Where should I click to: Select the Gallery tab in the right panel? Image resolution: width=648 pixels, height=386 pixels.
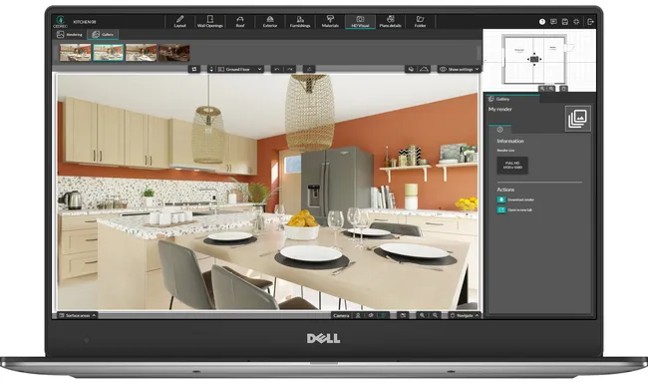click(x=512, y=99)
